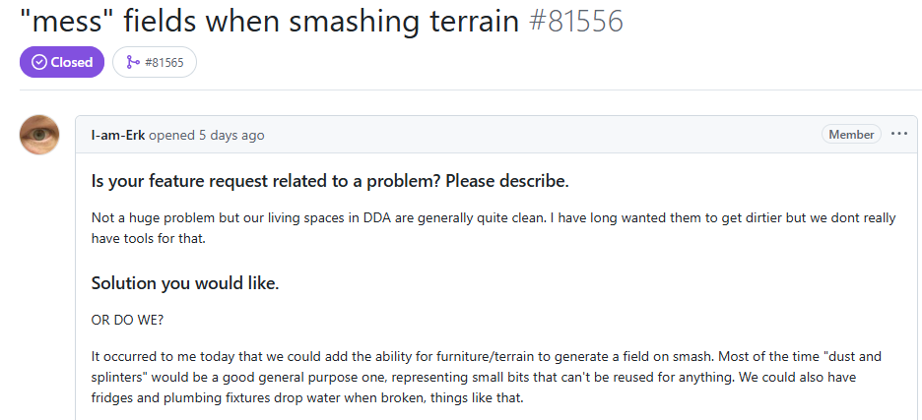Click the "5 days ago" timestamp
Screen dimensions: 922x420
[231, 135]
